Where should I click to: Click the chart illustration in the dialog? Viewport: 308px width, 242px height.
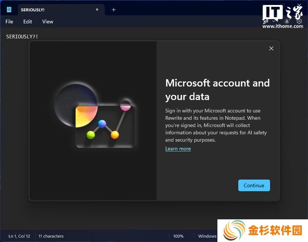tap(95, 115)
